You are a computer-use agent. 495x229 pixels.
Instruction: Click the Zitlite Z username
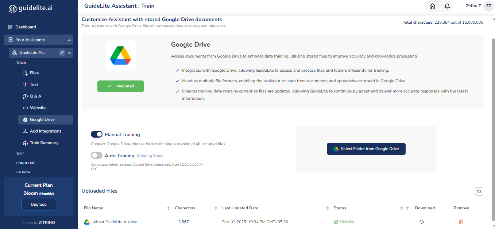click(473, 6)
